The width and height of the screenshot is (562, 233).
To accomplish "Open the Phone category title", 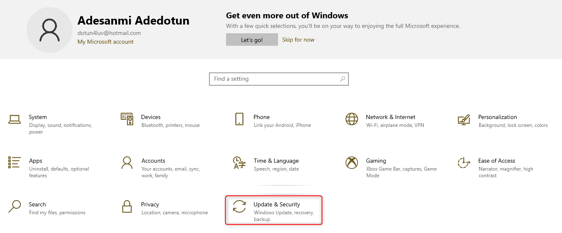I will click(x=261, y=117).
